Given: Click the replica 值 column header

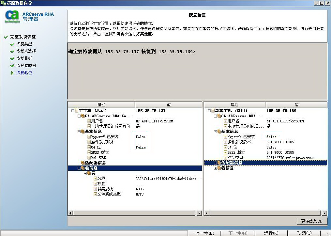Looking at the screenshot, I should tap(296, 105).
